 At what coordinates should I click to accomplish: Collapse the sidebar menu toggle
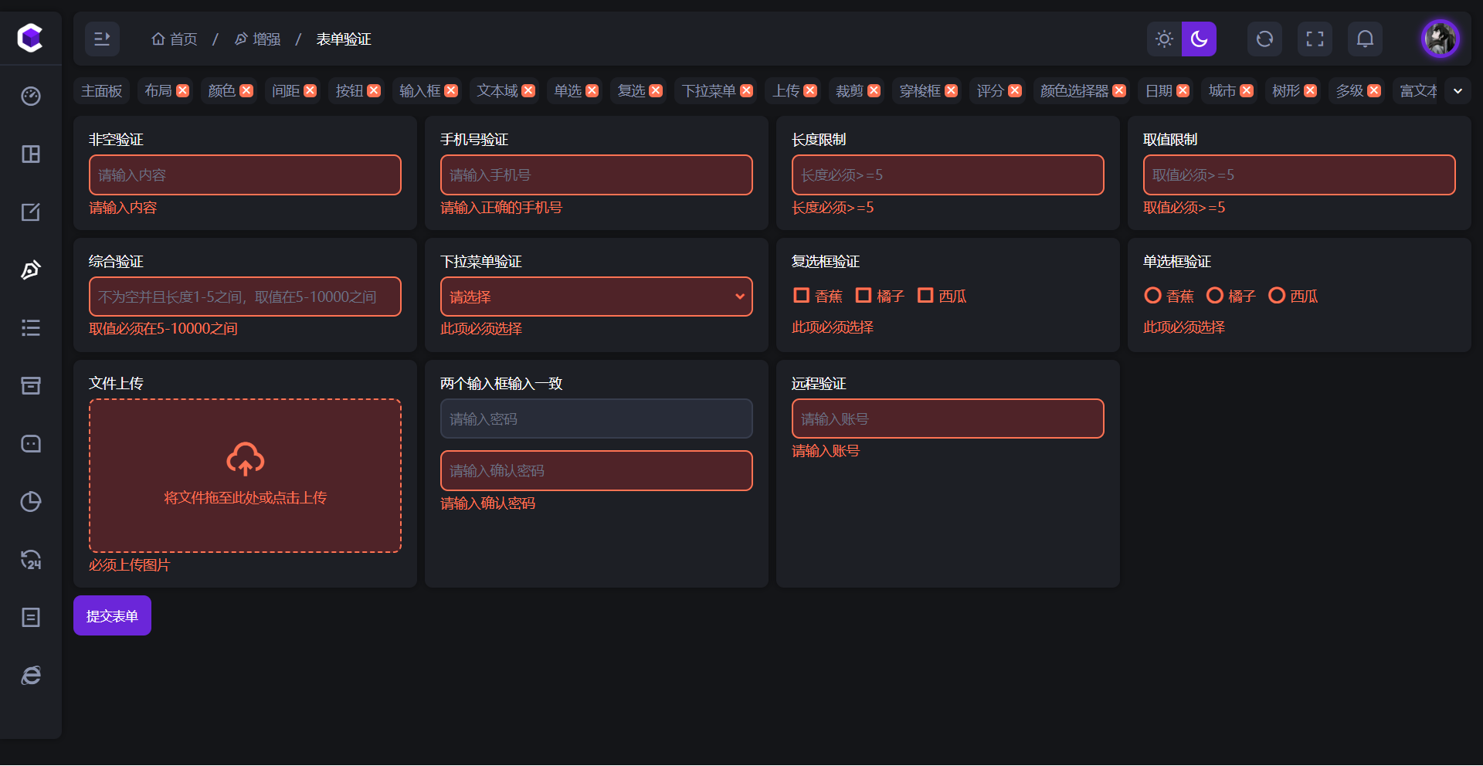(x=102, y=39)
